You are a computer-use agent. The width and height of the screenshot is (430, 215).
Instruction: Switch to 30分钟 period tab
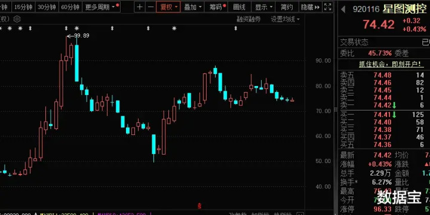[47, 7]
